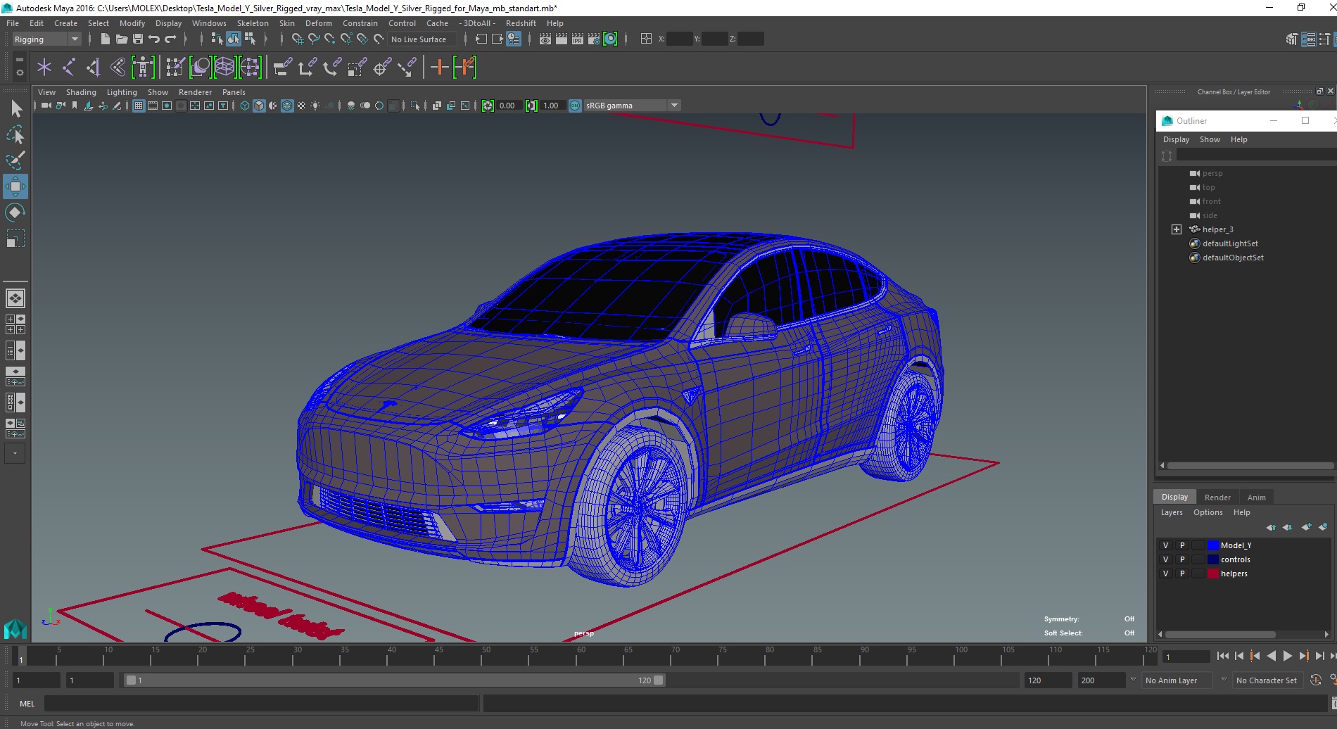
Task: Pick the Paint selection tool
Action: (x=15, y=160)
